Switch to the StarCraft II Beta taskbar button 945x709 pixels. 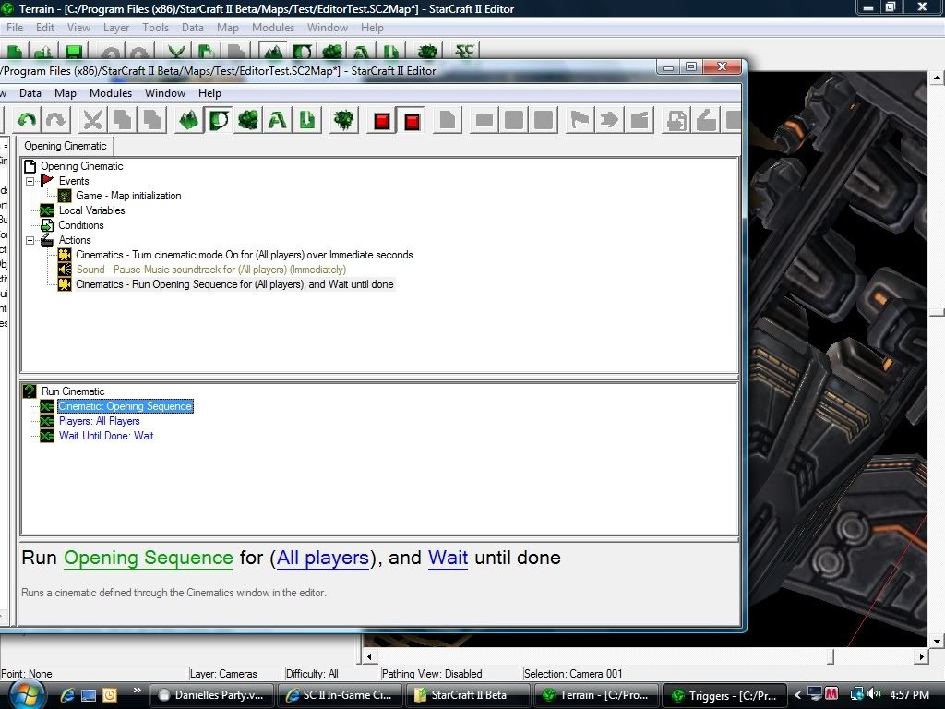click(x=468, y=695)
